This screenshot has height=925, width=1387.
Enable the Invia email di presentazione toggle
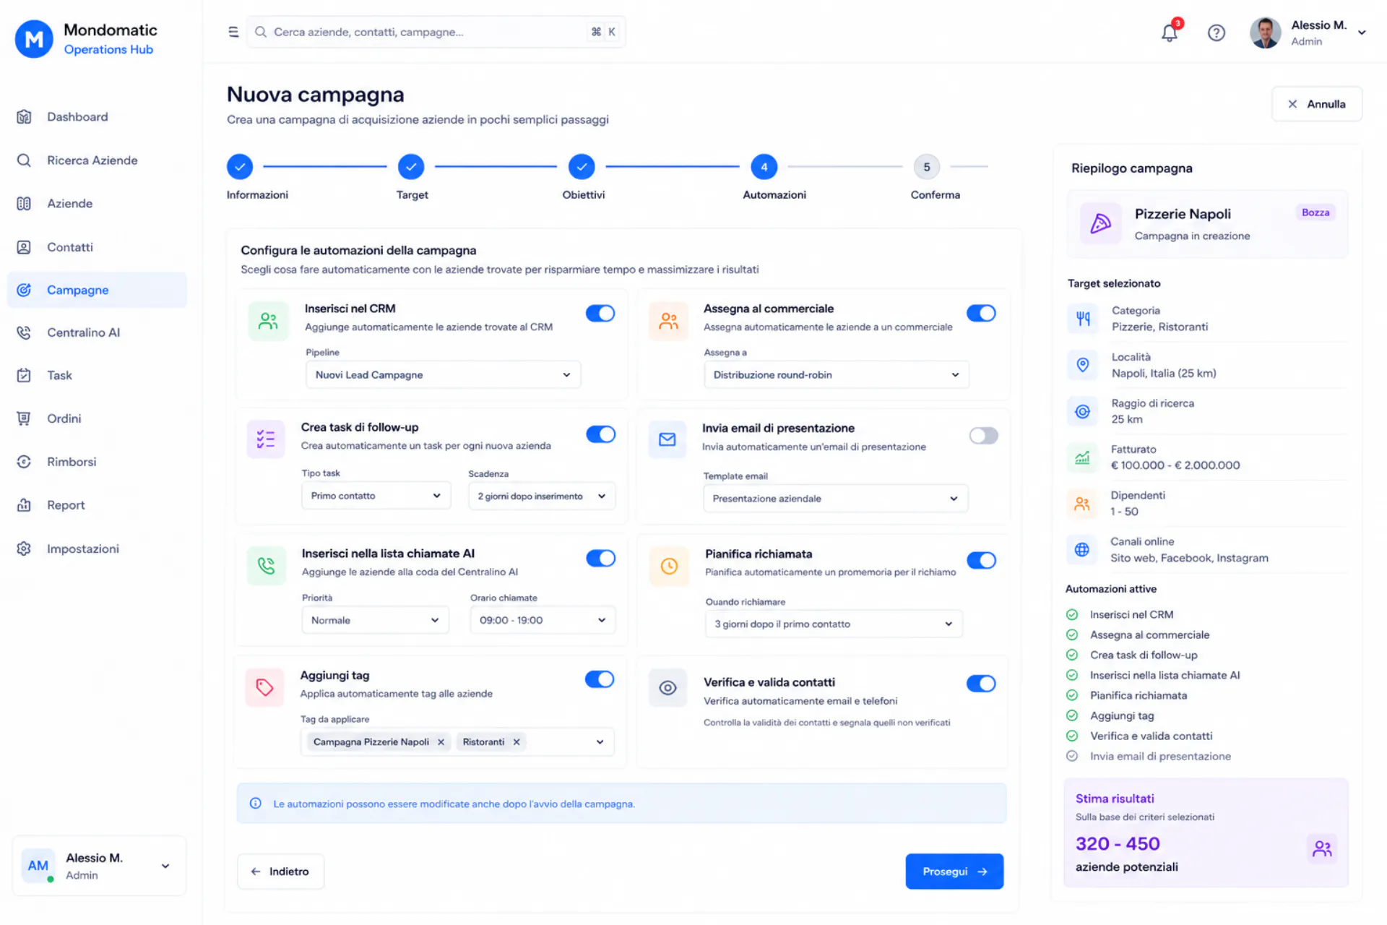click(983, 436)
